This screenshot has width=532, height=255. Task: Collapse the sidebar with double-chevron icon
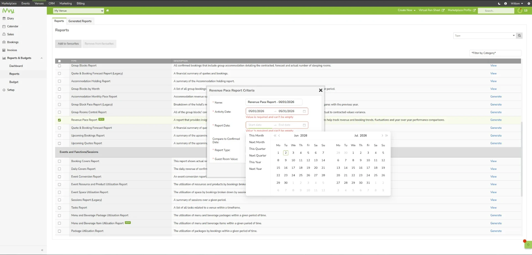(42, 250)
